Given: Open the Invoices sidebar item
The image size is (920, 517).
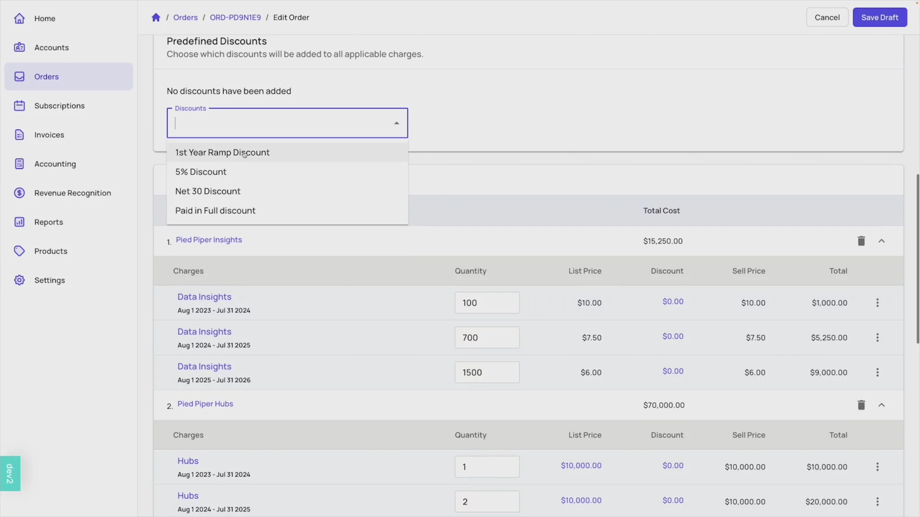Looking at the screenshot, I should tap(49, 135).
